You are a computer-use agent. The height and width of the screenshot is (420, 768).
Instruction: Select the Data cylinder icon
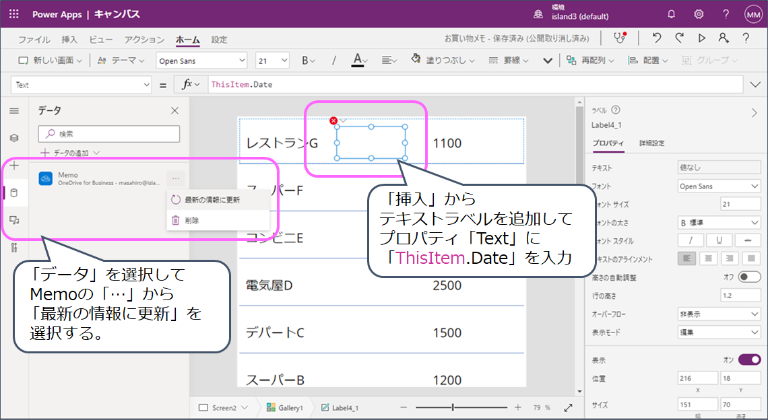coord(14,193)
